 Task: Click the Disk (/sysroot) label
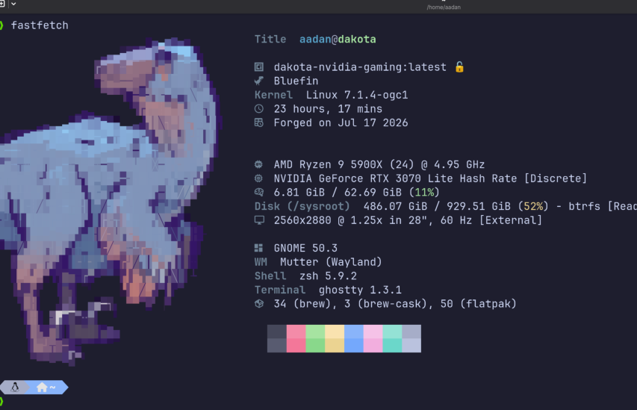tap(302, 206)
